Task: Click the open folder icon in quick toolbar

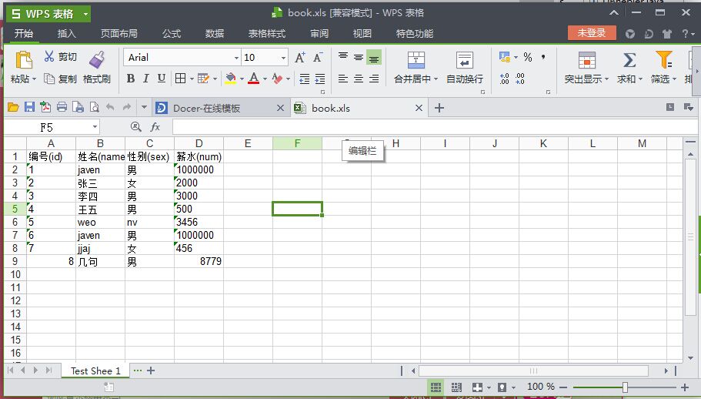Action: tap(13, 107)
